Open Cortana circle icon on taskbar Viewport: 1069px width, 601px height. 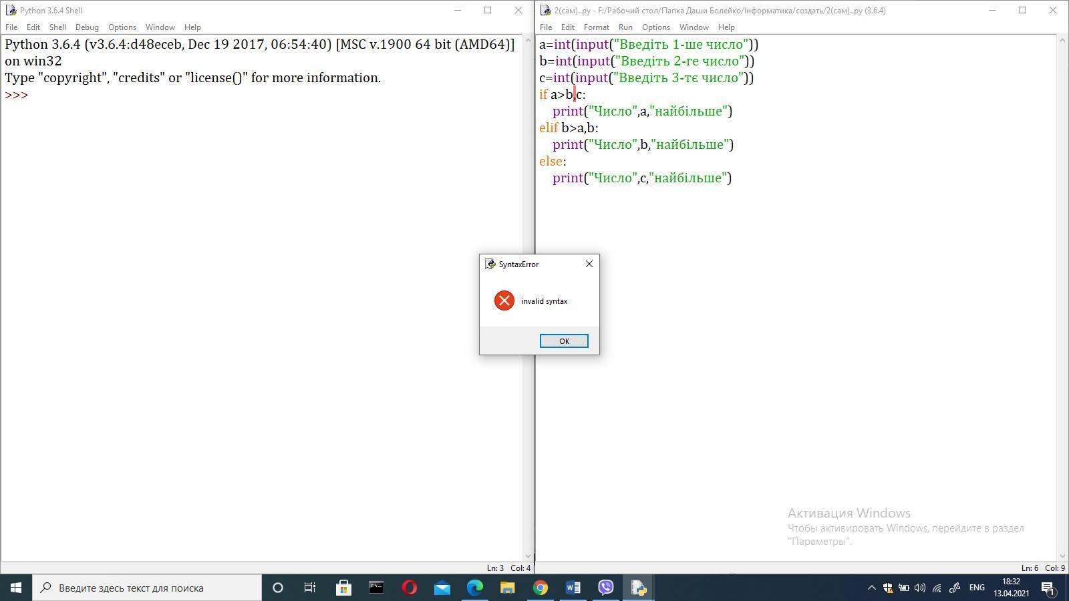278,588
